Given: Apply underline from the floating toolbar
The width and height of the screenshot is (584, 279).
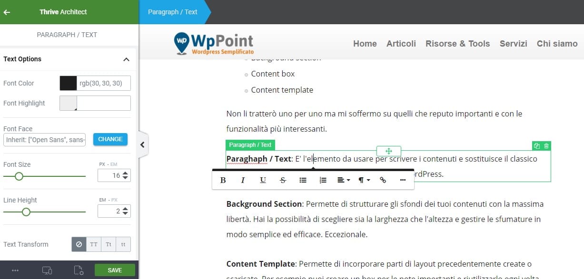Looking at the screenshot, I should [263, 180].
